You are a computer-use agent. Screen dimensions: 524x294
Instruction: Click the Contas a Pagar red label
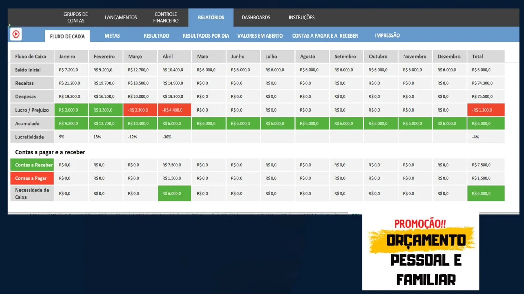click(x=32, y=178)
